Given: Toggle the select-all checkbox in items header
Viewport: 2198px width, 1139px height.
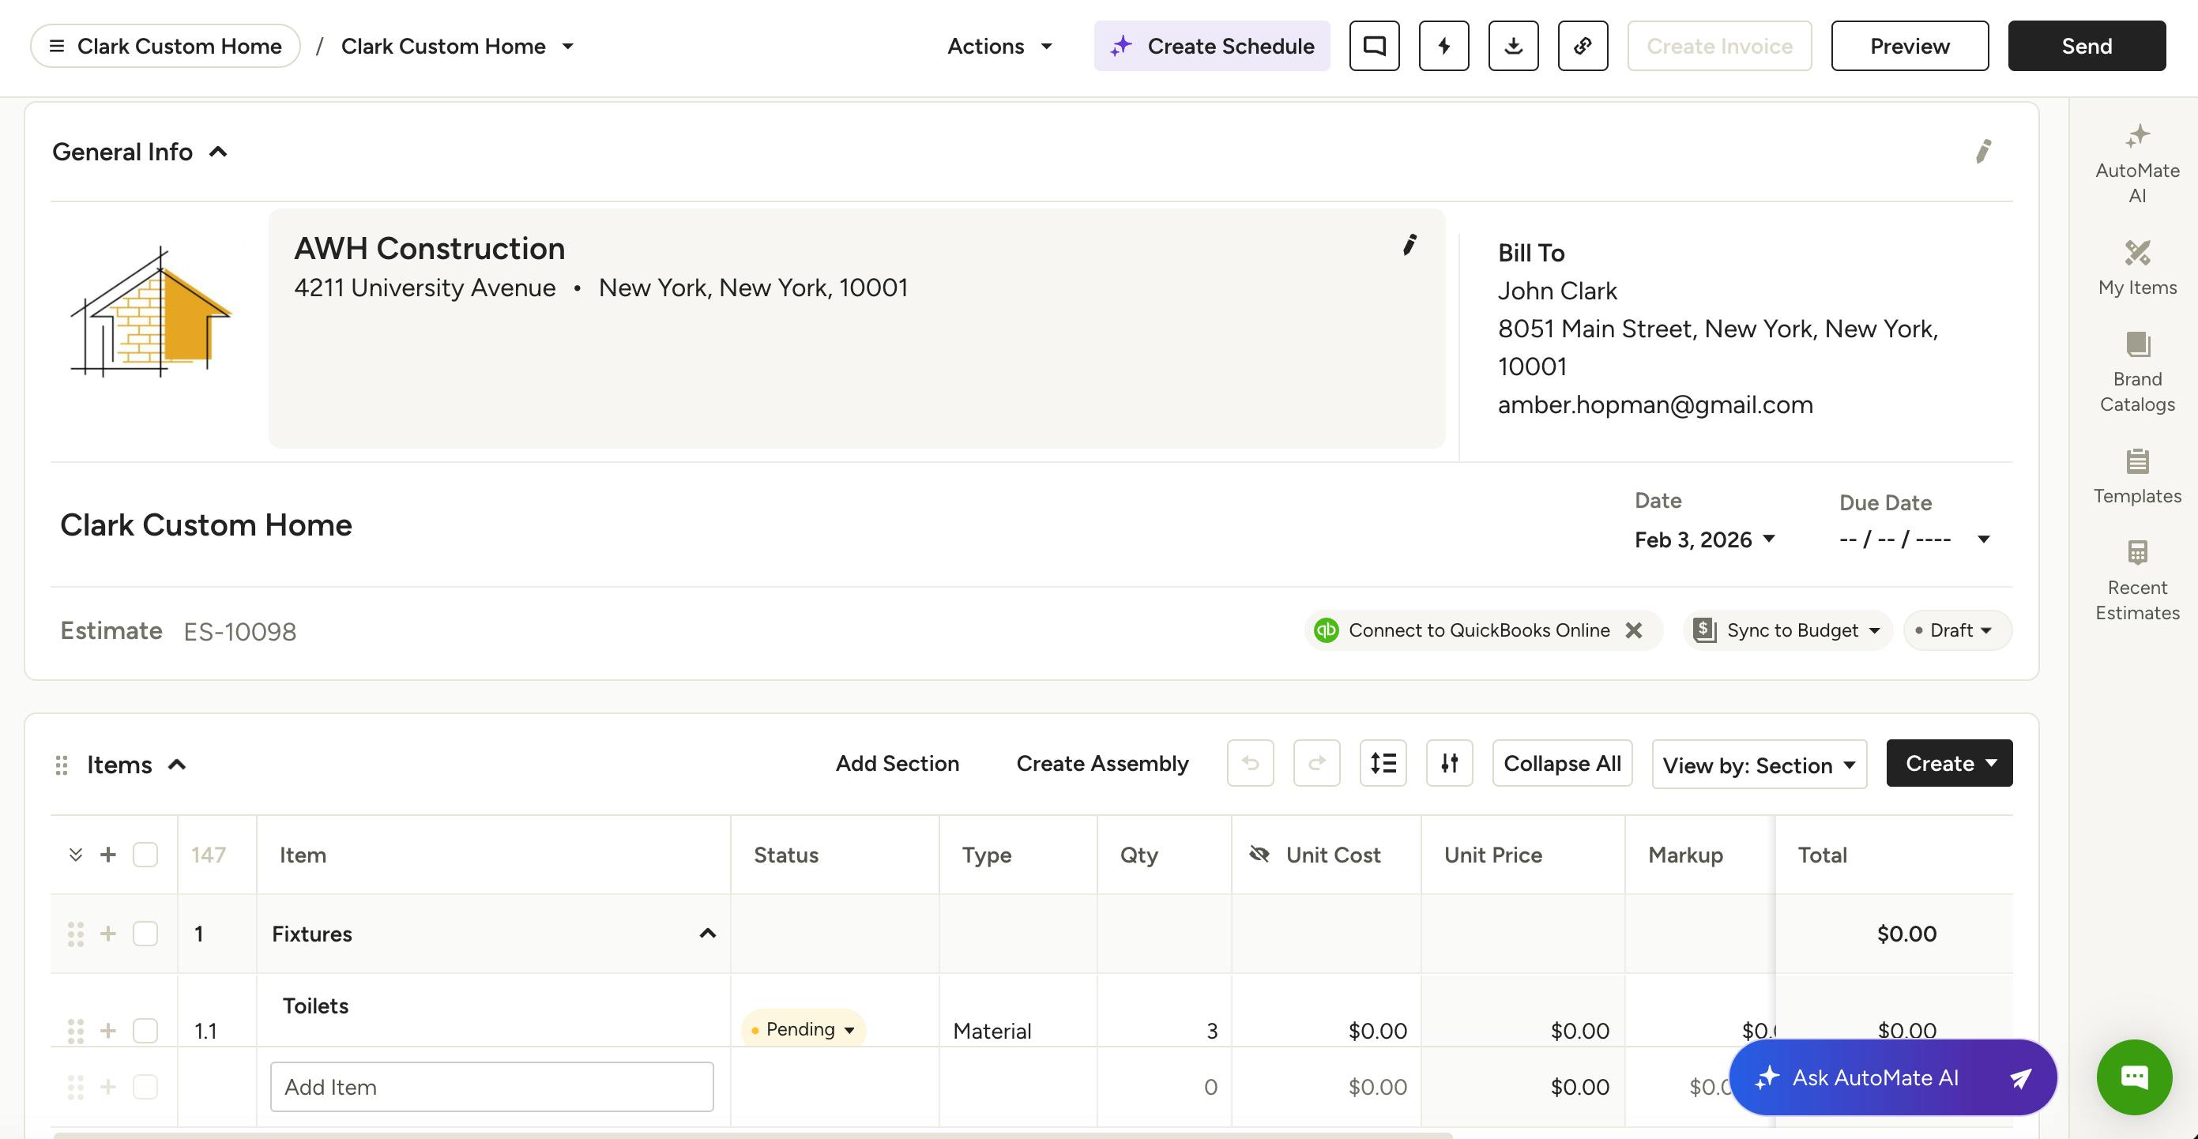Looking at the screenshot, I should 145,855.
